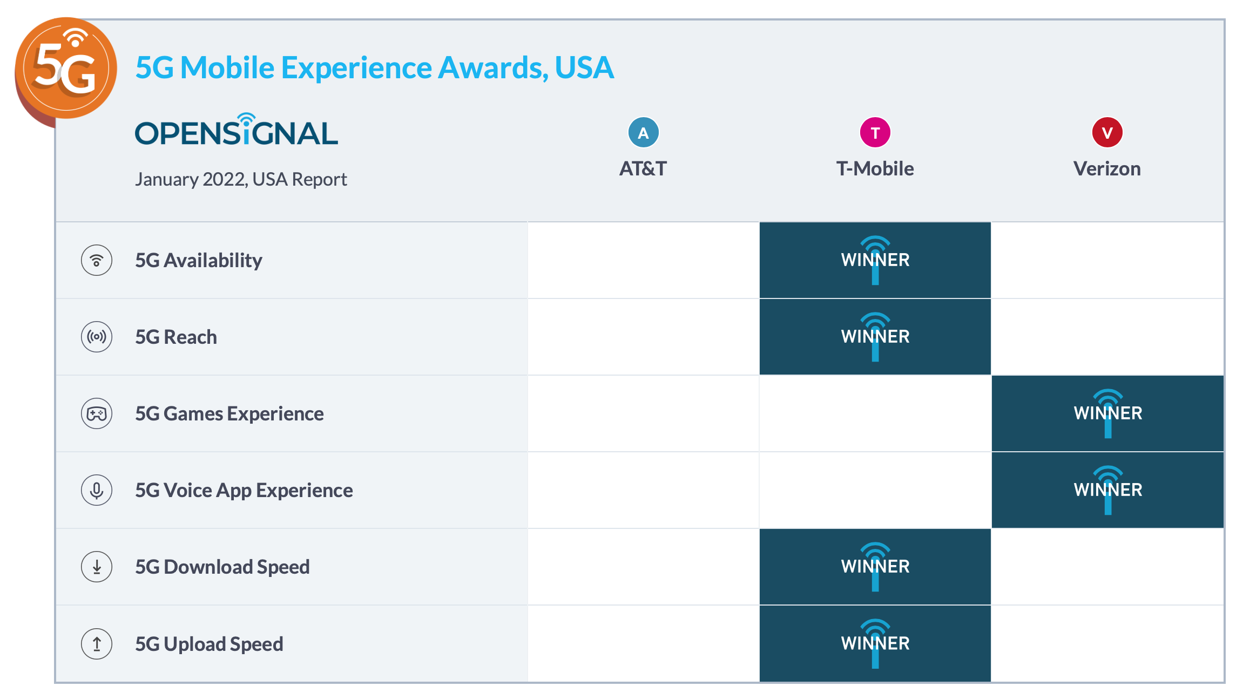The image size is (1243, 693).
Task: Click the red Verizon circle icon
Action: pos(1107,133)
